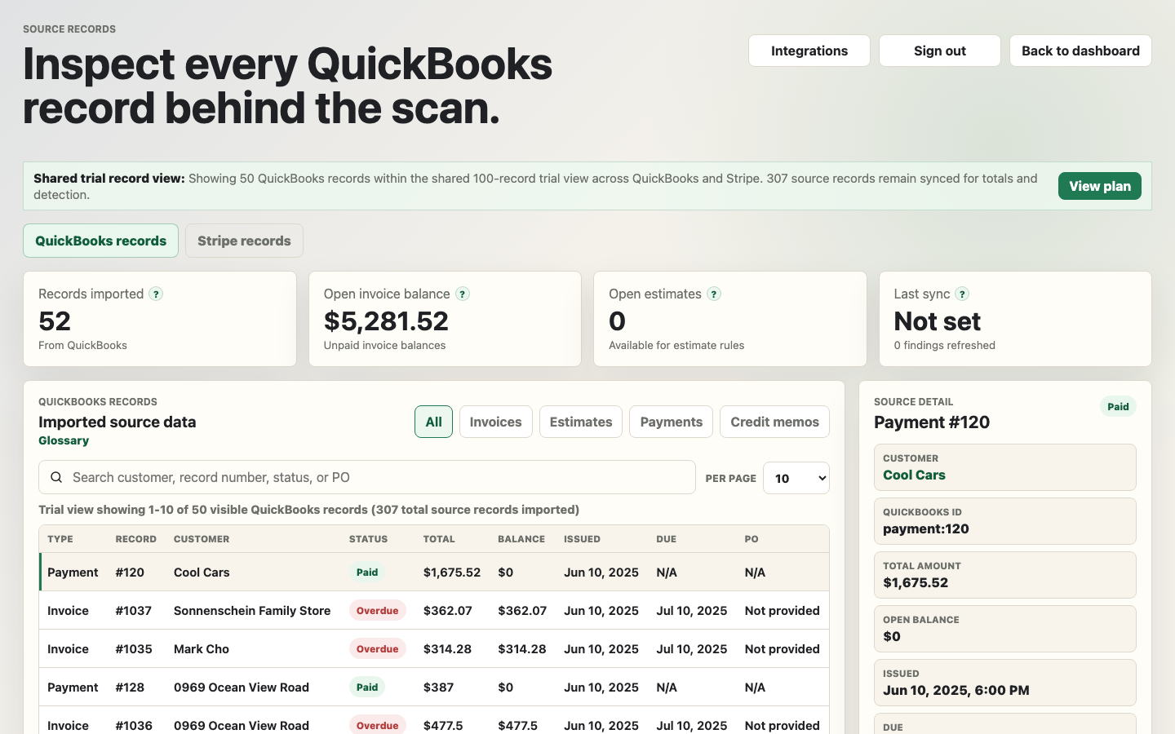
Task: Filter by Estimates
Action: pyautogui.click(x=581, y=422)
